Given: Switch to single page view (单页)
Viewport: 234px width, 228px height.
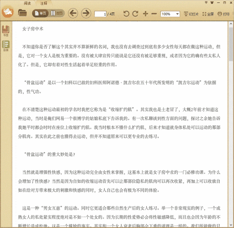Looking at the screenshot, I should coord(41,13).
